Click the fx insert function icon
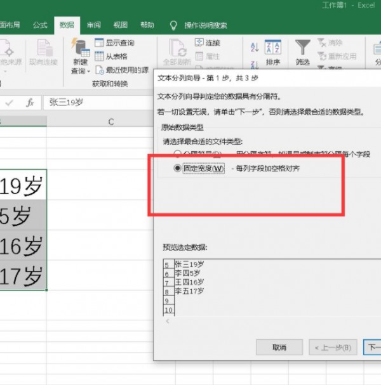Viewport: 381px width, 385px height. click(x=30, y=103)
